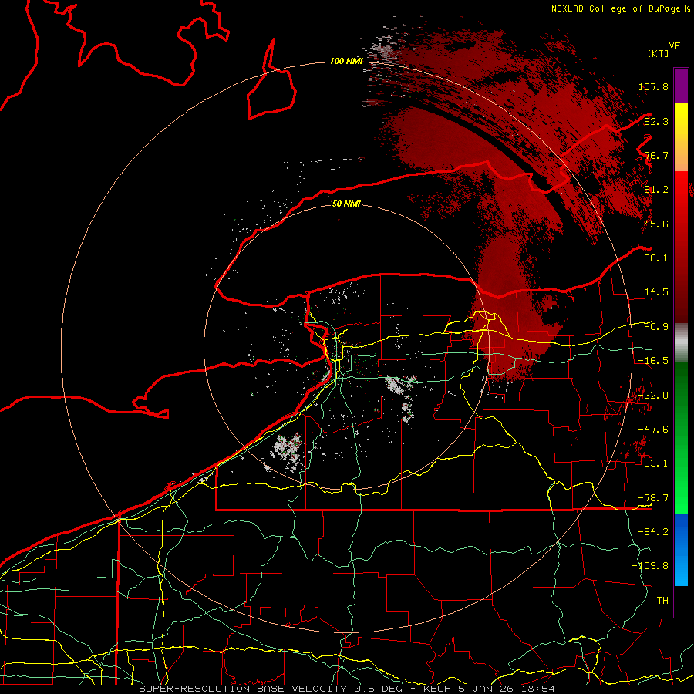Viewport: 694px width, 694px height.
Task: Click the -109.8 velocity scale value
Action: (650, 566)
